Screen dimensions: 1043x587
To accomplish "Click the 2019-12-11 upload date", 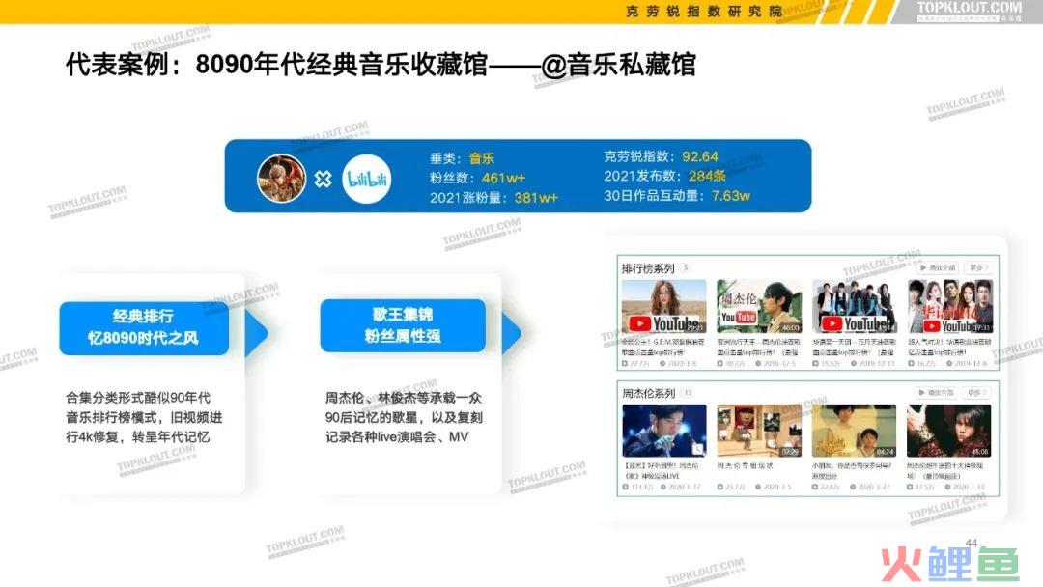I will [x=875, y=364].
